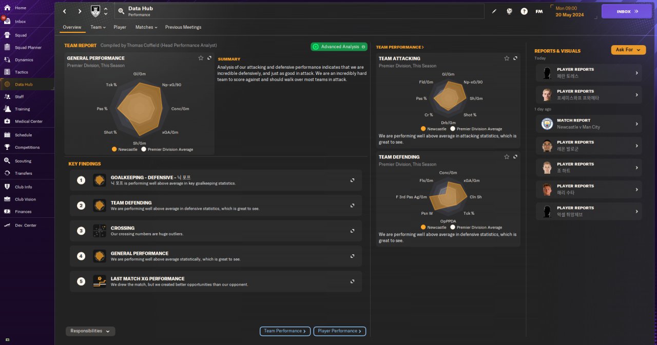Navigate back with the left arrow

65,11
